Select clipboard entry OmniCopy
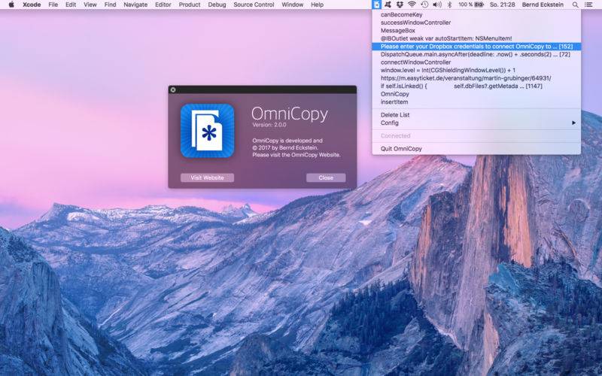The height and width of the screenshot is (376, 602). 476,94
